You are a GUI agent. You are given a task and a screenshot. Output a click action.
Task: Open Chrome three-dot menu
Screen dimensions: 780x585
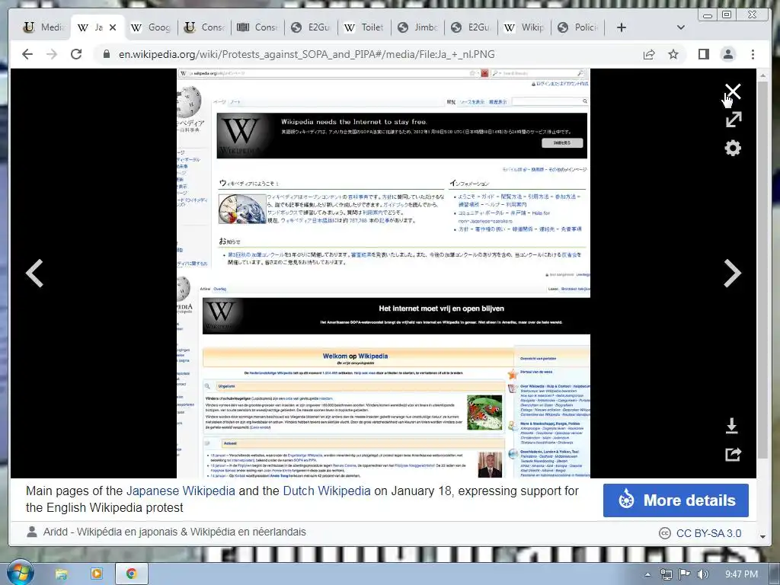tap(753, 54)
